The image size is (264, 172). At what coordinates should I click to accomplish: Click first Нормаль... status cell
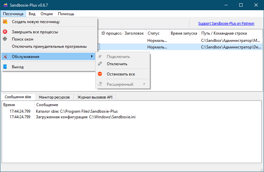[157, 41]
